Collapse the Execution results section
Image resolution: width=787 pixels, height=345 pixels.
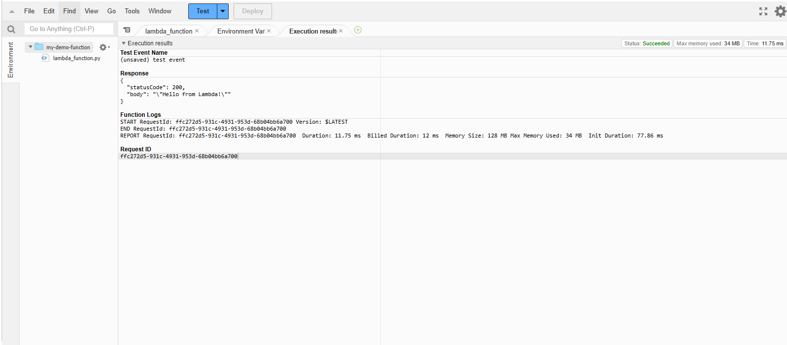(124, 43)
